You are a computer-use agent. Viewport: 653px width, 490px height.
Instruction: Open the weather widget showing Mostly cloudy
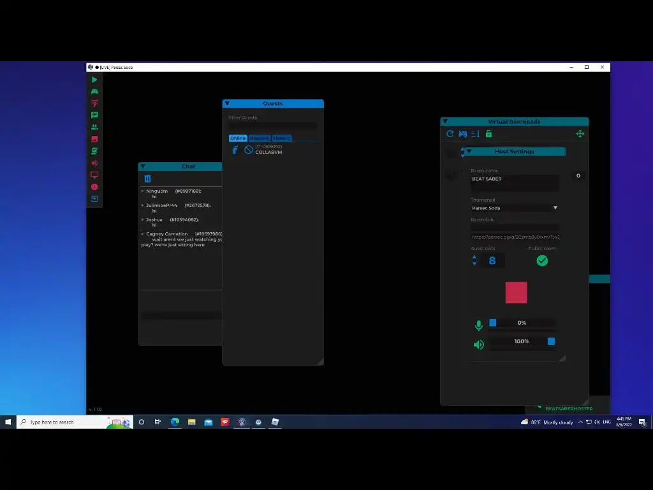547,422
